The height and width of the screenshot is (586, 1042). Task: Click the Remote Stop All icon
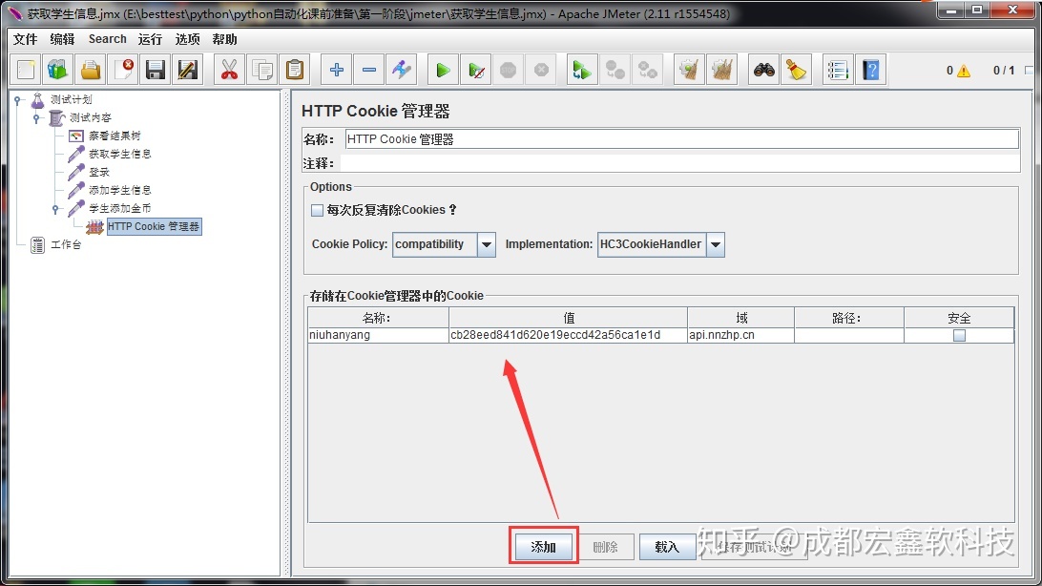tap(615, 70)
